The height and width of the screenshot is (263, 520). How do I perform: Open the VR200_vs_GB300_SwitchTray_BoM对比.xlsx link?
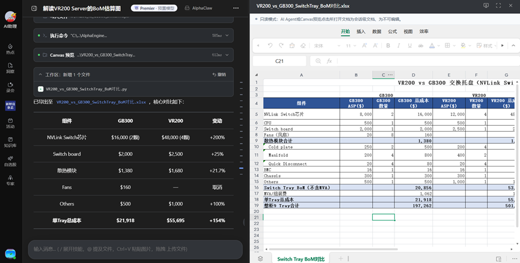[101, 102]
